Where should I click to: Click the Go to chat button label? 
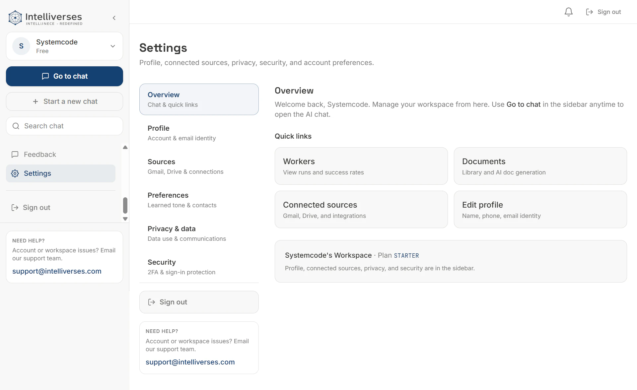coord(70,76)
